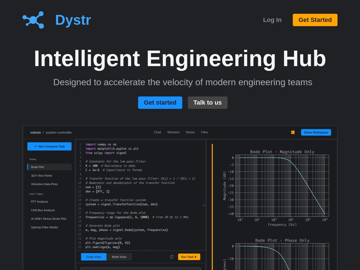The image size is (360, 270).
Task: Click the 'den = [R*C, 1]' code line
Action: [97, 192]
